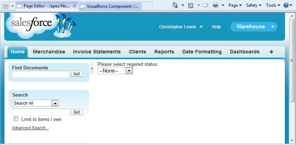
Task: Open the Warehouse app menu
Action: pyautogui.click(x=254, y=27)
